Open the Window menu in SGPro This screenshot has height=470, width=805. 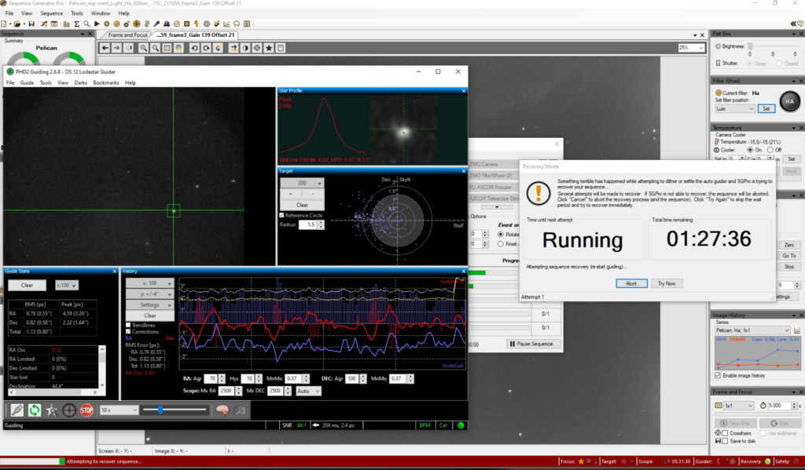pyautogui.click(x=100, y=13)
